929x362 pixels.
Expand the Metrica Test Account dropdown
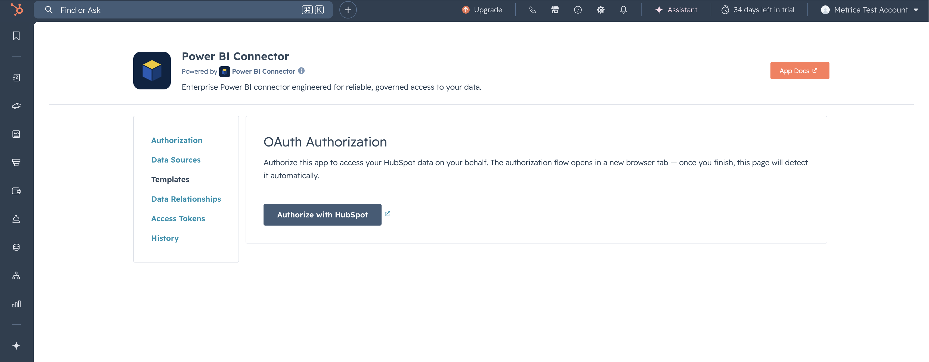869,10
